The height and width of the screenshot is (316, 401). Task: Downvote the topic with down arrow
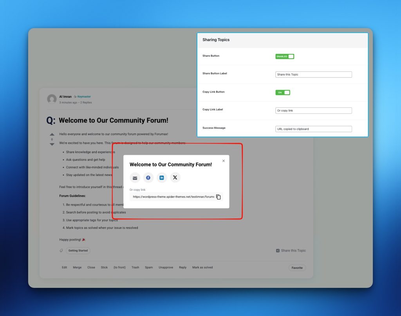52,144
